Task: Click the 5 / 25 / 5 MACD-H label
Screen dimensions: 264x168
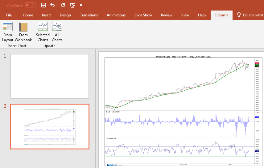Action: tap(113, 112)
